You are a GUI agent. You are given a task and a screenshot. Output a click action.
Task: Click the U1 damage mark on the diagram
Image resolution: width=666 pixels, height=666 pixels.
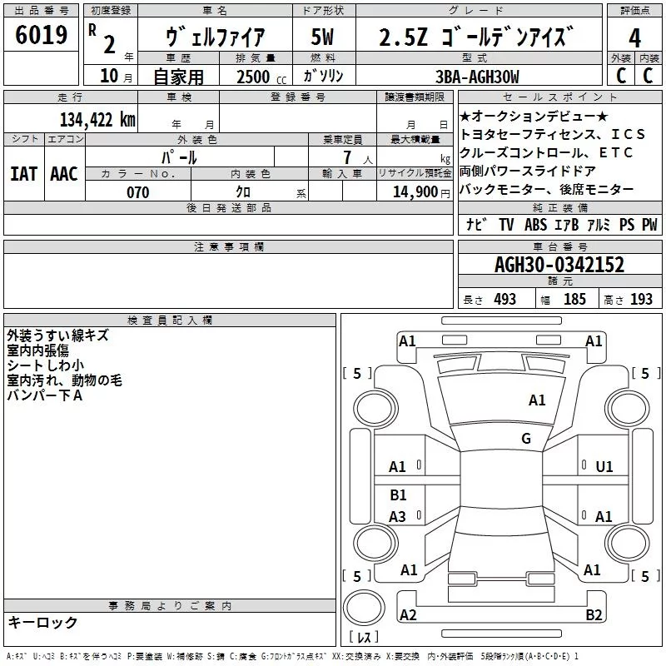(x=604, y=467)
